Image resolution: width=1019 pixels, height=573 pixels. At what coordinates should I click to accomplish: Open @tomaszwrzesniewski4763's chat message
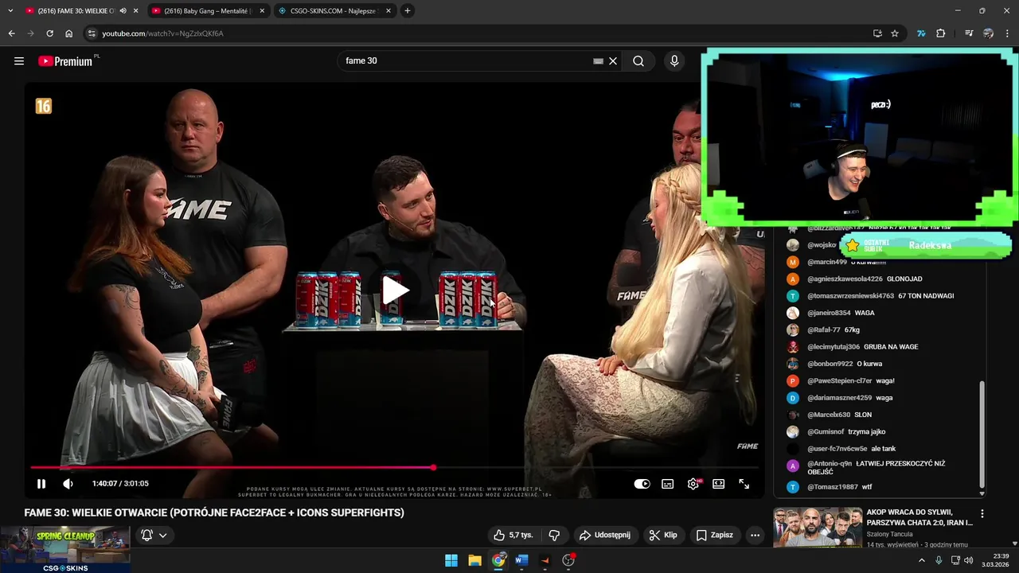pos(880,296)
